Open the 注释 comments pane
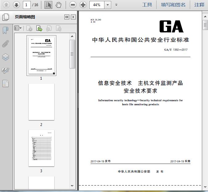Image resolution: width=208 pixels, height=192 pixels. 199,5
